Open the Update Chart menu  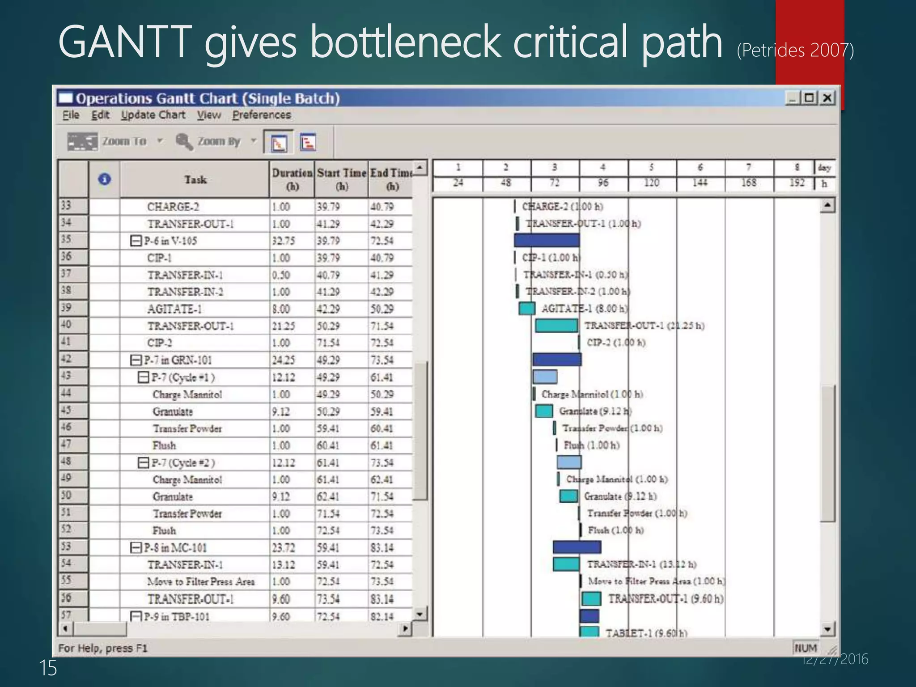click(x=153, y=115)
